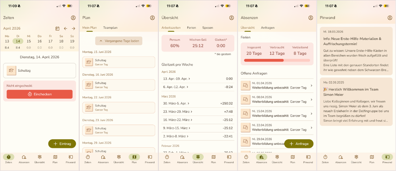Expand Vergangene Tage laden in Plan
This screenshot has width=396, height=171.
pos(119,41)
